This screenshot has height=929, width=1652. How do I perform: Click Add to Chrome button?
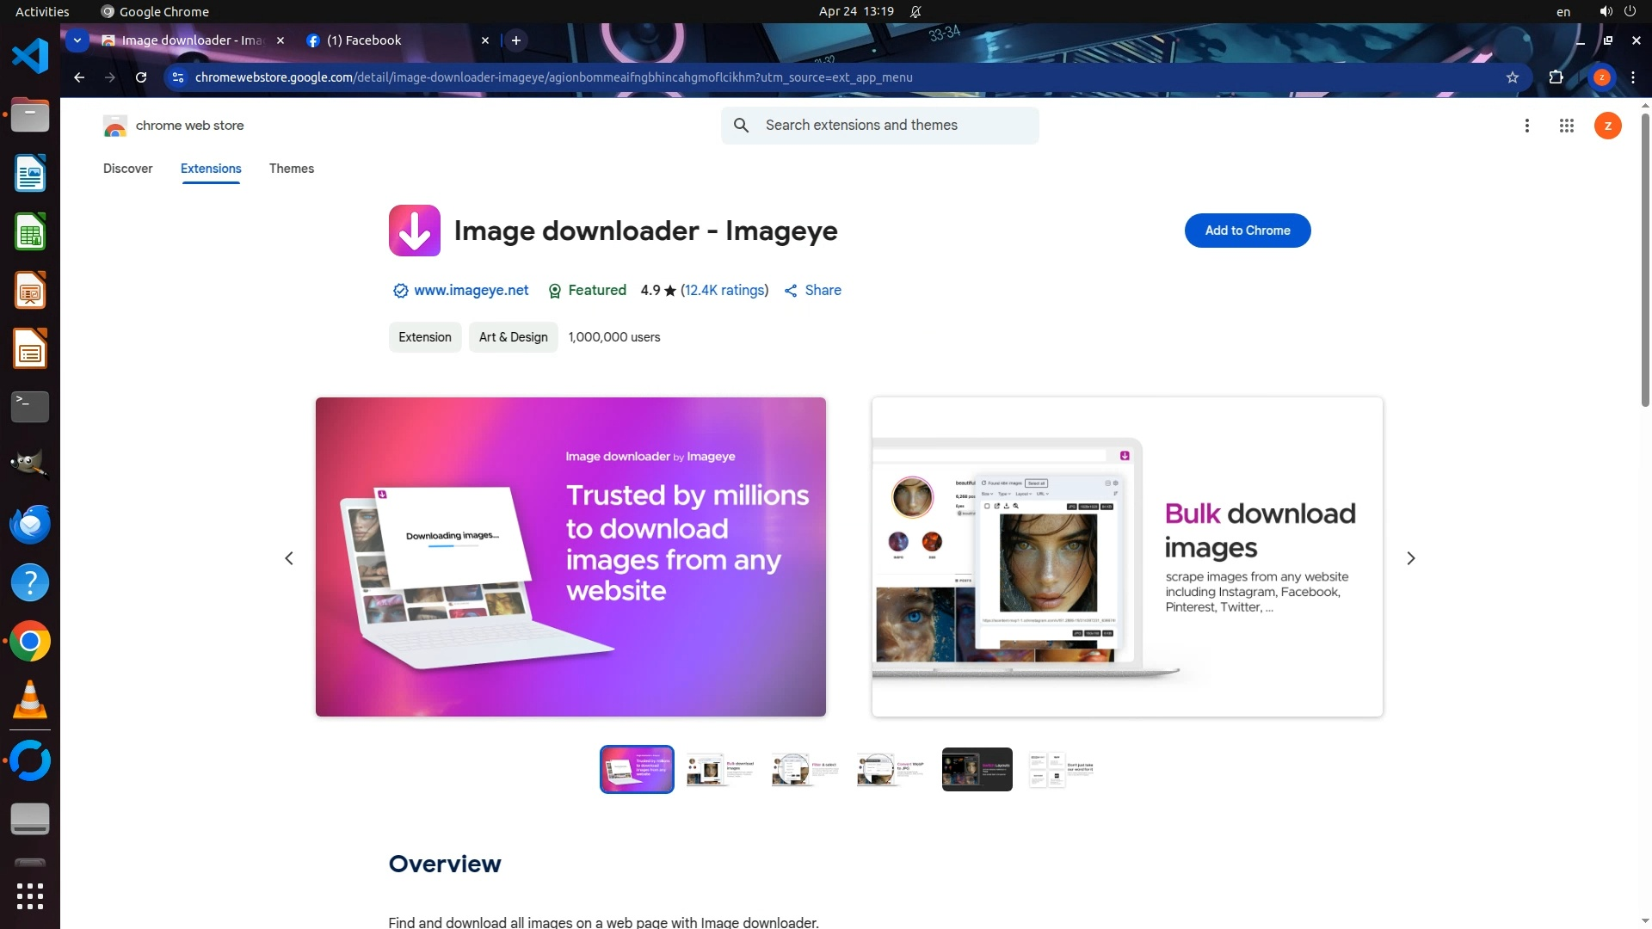tap(1247, 231)
